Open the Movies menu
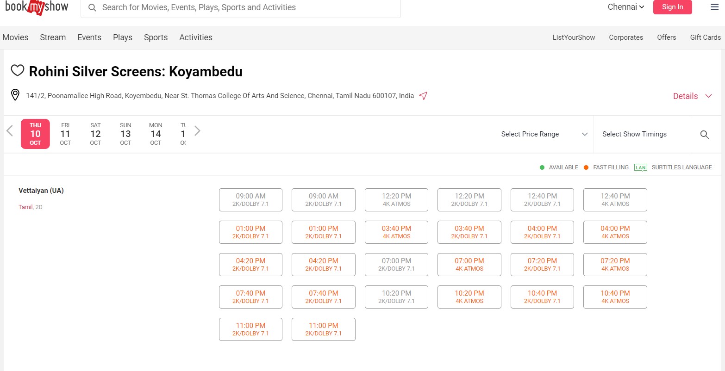725x371 pixels. pos(15,37)
